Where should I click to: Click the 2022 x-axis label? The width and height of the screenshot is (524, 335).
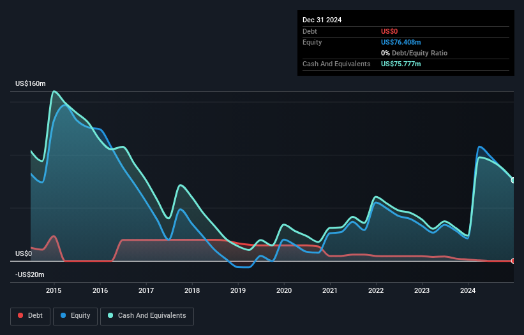pos(376,290)
